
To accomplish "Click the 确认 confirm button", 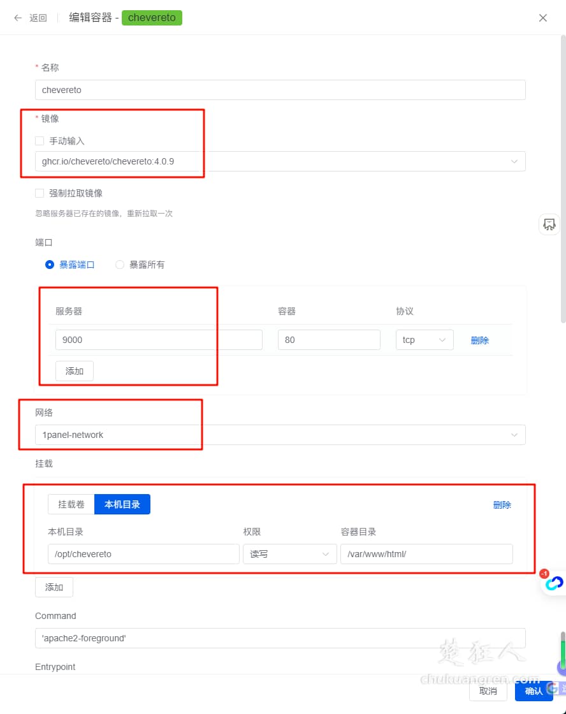I will [534, 691].
